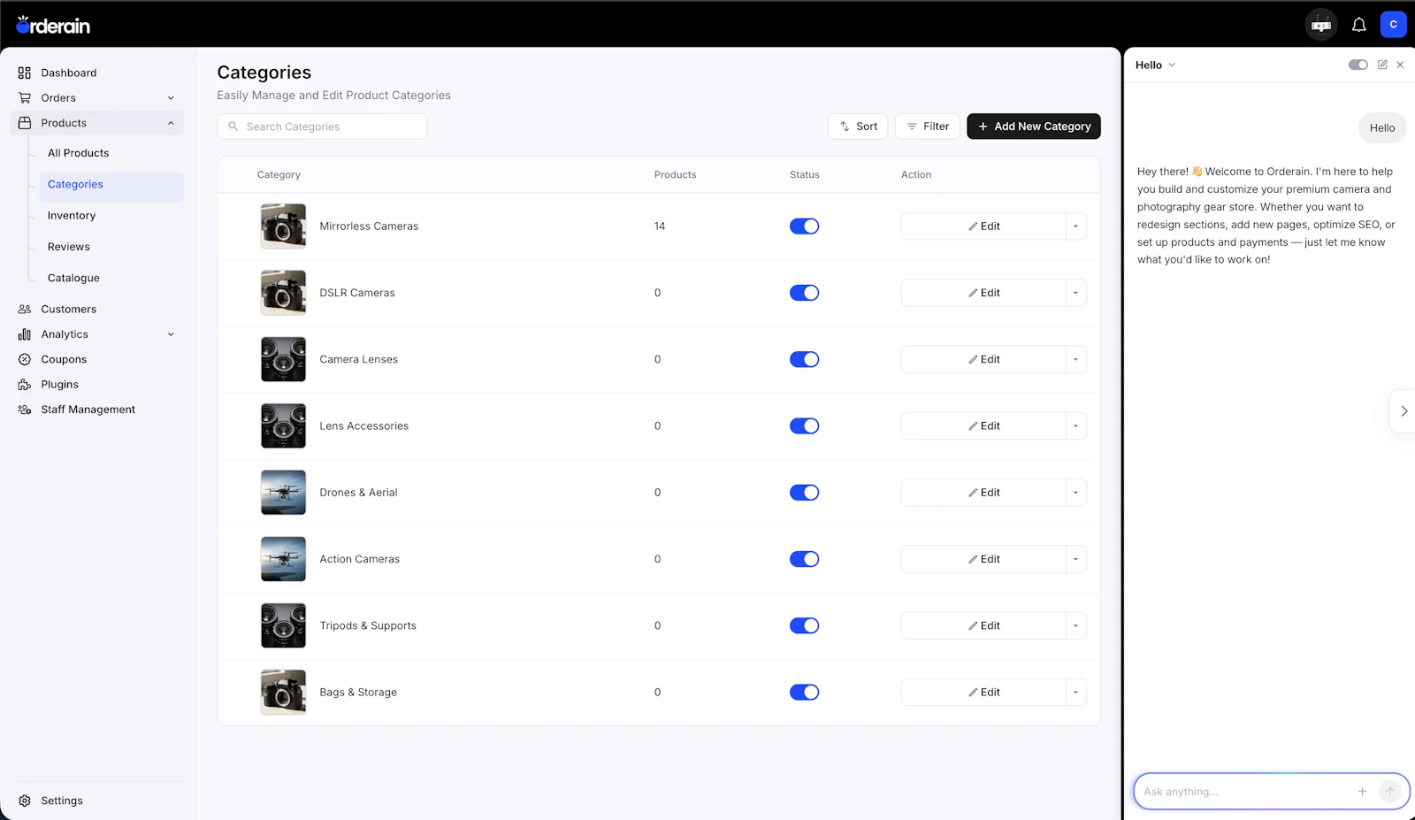Toggle Tripods & Supports status switch
This screenshot has height=820, width=1415.
click(x=804, y=625)
